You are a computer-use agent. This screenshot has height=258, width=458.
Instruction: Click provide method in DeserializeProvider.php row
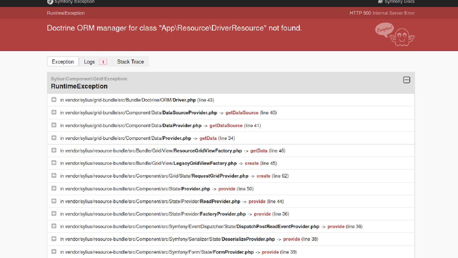[x=292, y=239]
